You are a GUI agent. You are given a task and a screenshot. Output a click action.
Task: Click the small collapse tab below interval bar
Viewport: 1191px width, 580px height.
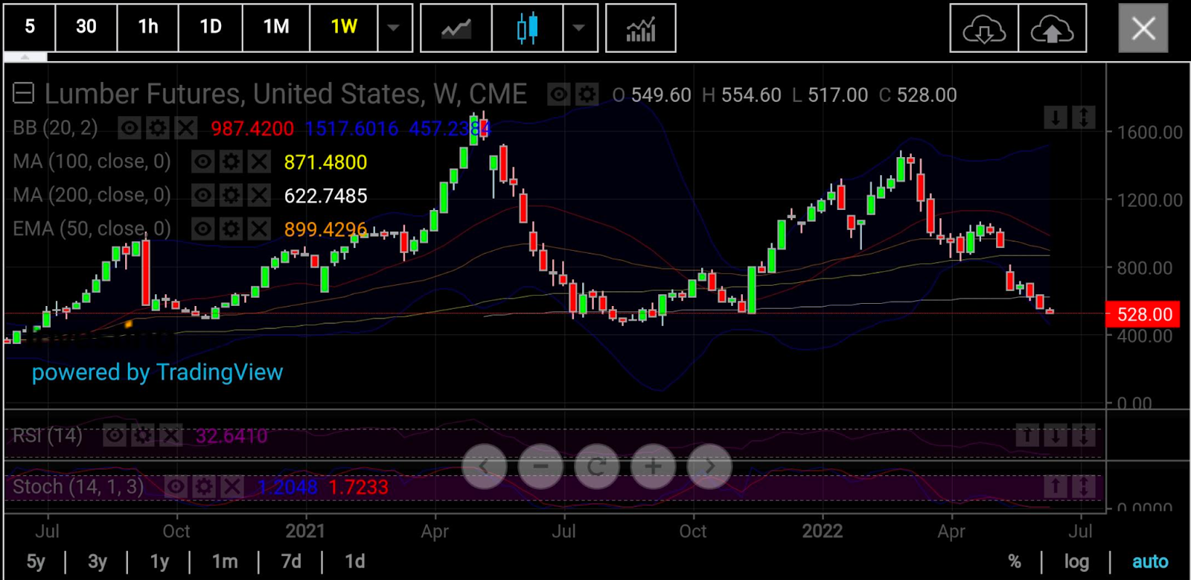click(x=25, y=57)
